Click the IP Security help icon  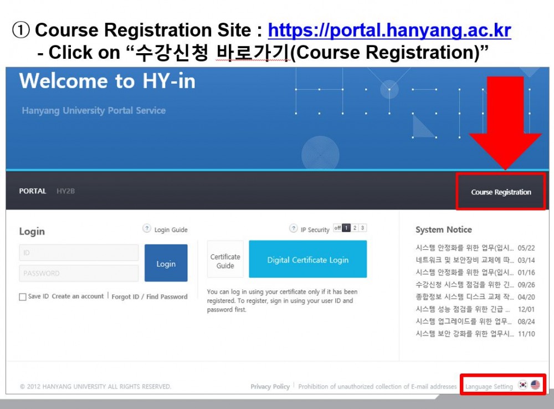293,228
